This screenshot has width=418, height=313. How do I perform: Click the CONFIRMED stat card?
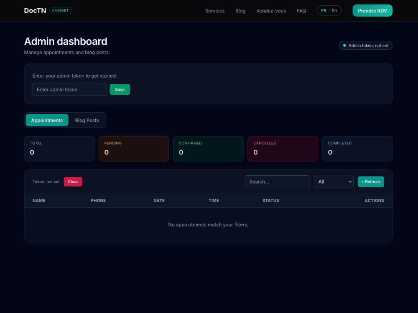click(208, 149)
